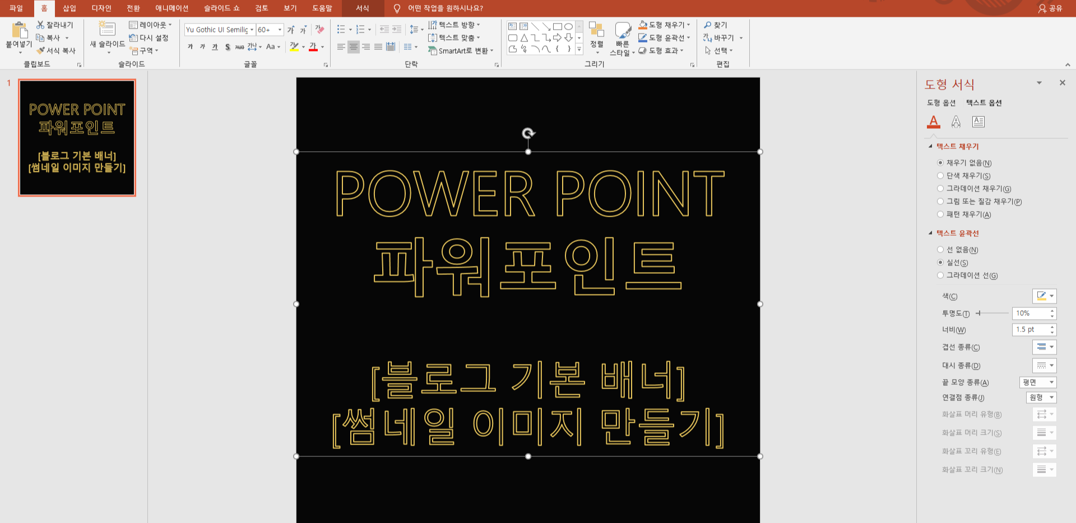Open 대시 종류 dash type dropdown
This screenshot has height=523, width=1076.
[1045, 366]
